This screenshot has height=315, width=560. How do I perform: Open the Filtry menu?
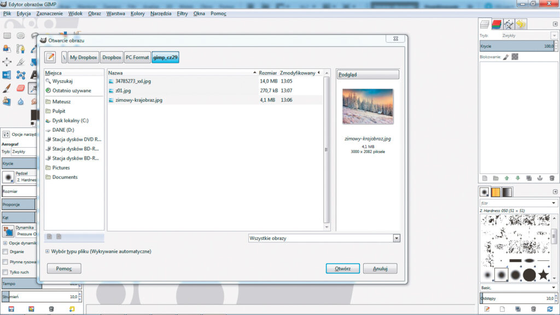click(x=182, y=13)
